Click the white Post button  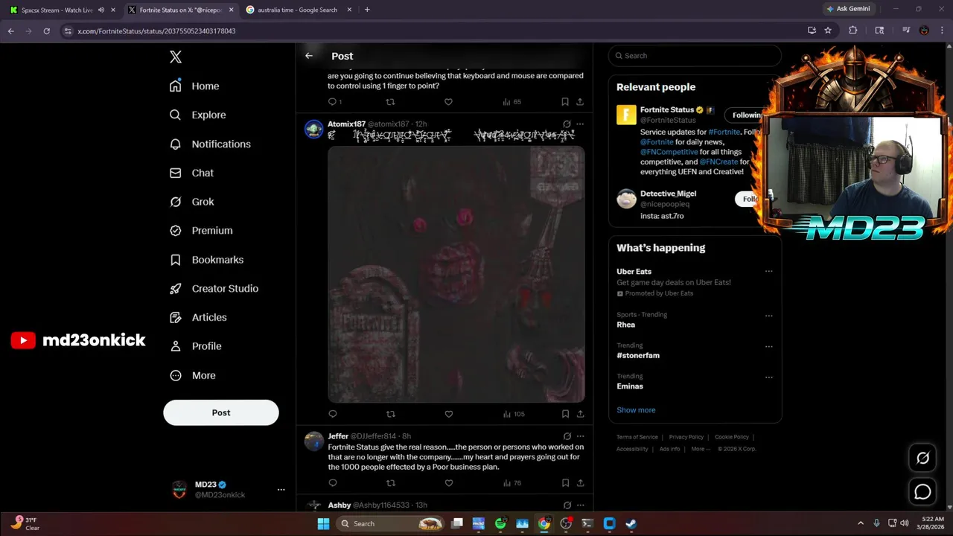[x=221, y=412]
